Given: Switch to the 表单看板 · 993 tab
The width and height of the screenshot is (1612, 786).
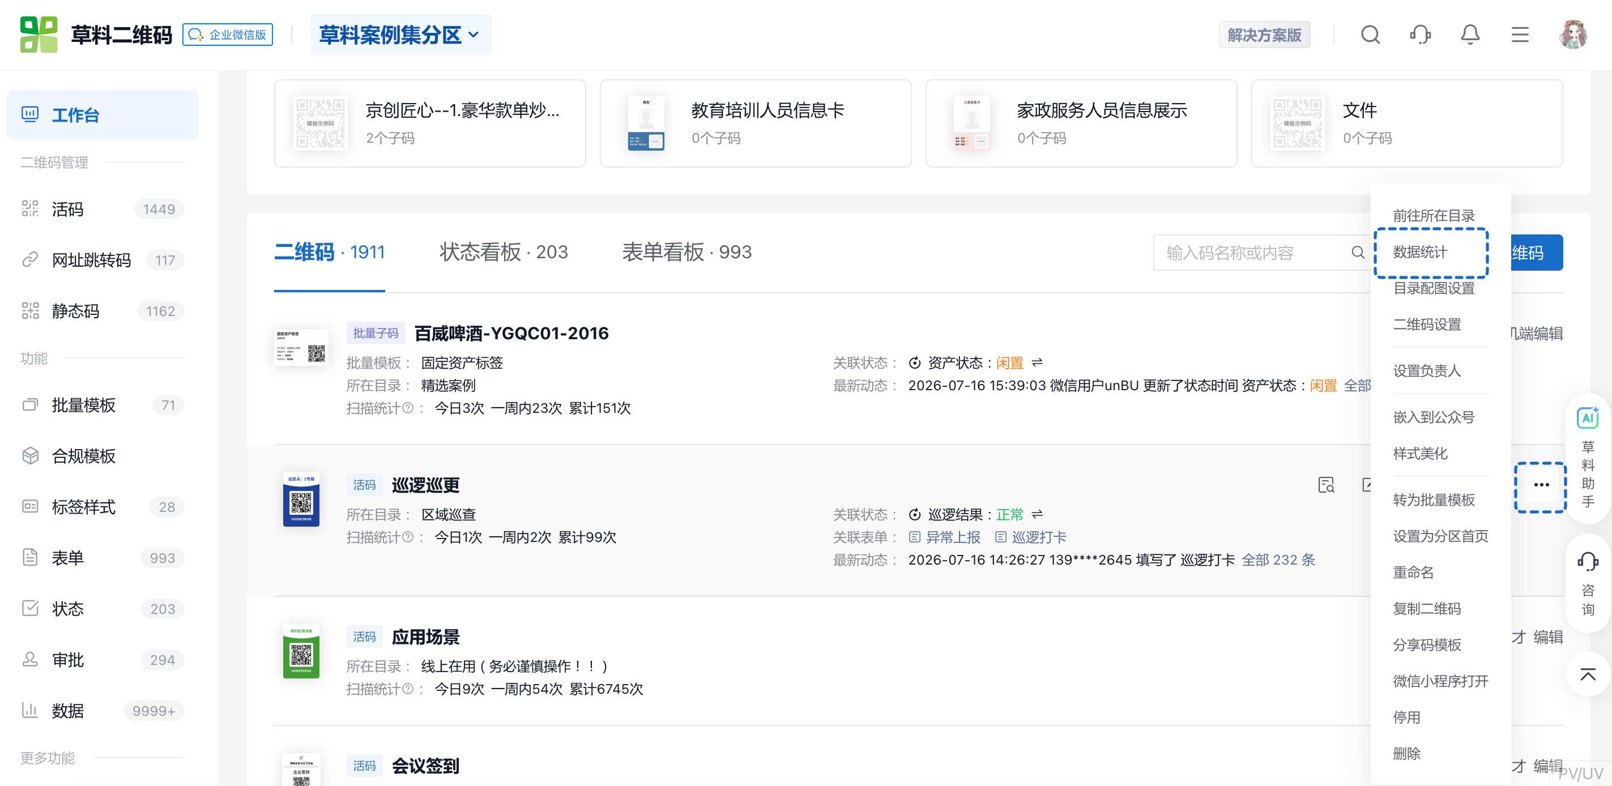Looking at the screenshot, I should (687, 252).
